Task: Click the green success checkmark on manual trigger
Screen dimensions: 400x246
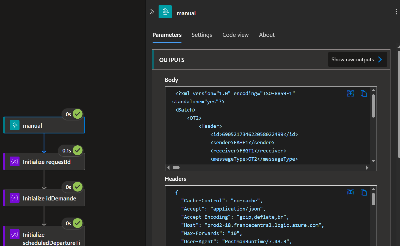Action: pyautogui.click(x=78, y=114)
